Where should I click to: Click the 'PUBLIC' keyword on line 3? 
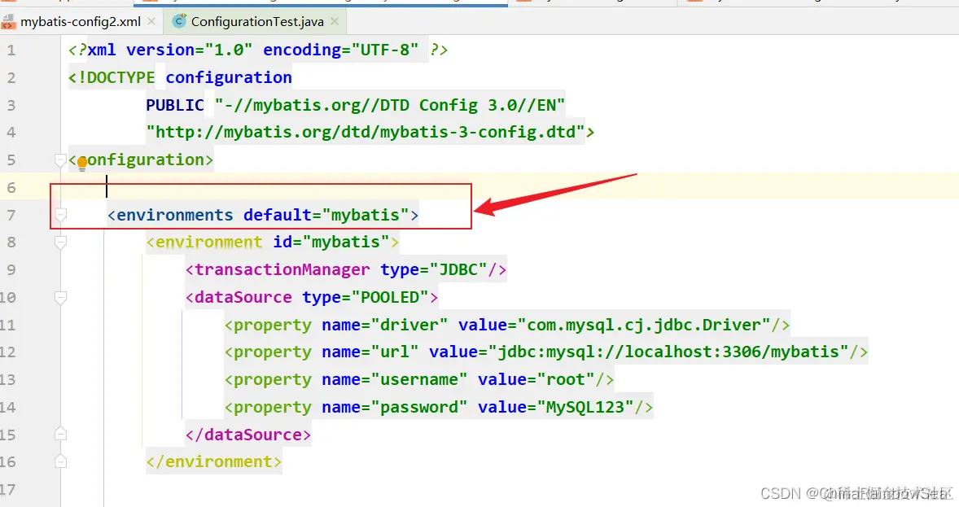coord(175,105)
